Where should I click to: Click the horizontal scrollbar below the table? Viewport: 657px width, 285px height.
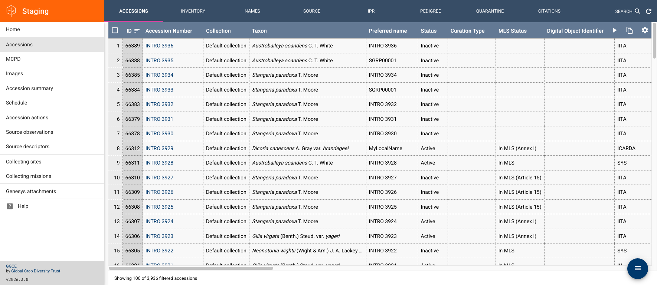(x=191, y=268)
